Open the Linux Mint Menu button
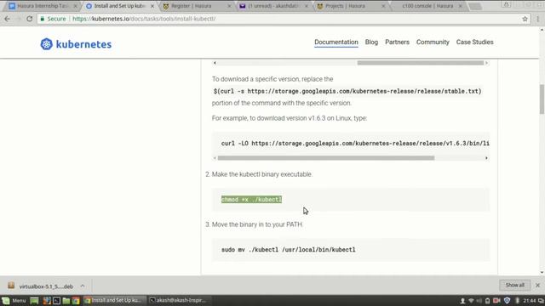545x306 pixels. click(x=14, y=300)
